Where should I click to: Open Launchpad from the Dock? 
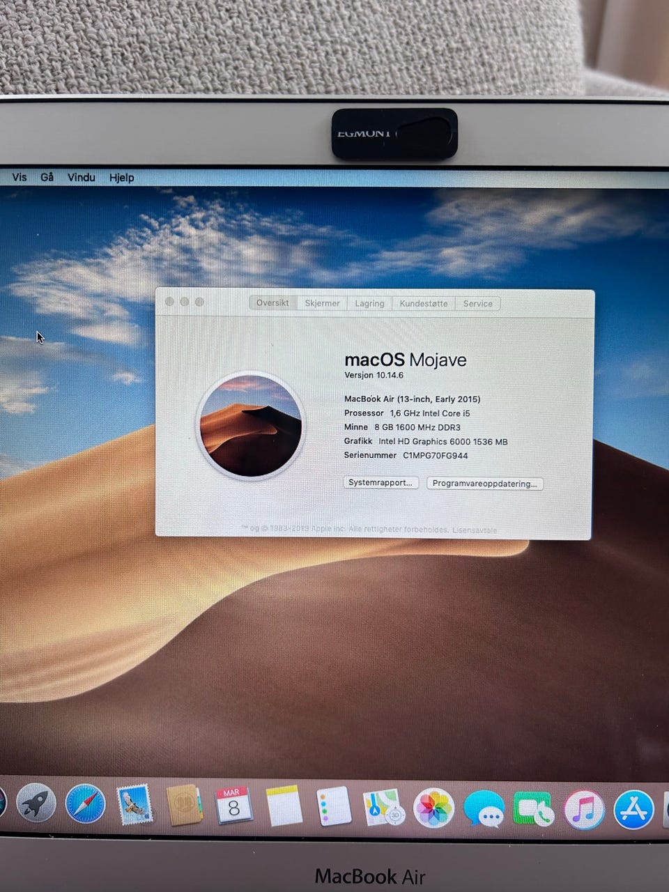pyautogui.click(x=36, y=802)
